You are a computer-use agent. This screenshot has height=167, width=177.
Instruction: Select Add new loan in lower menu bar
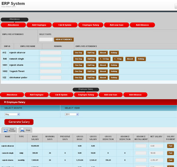point(111,95)
